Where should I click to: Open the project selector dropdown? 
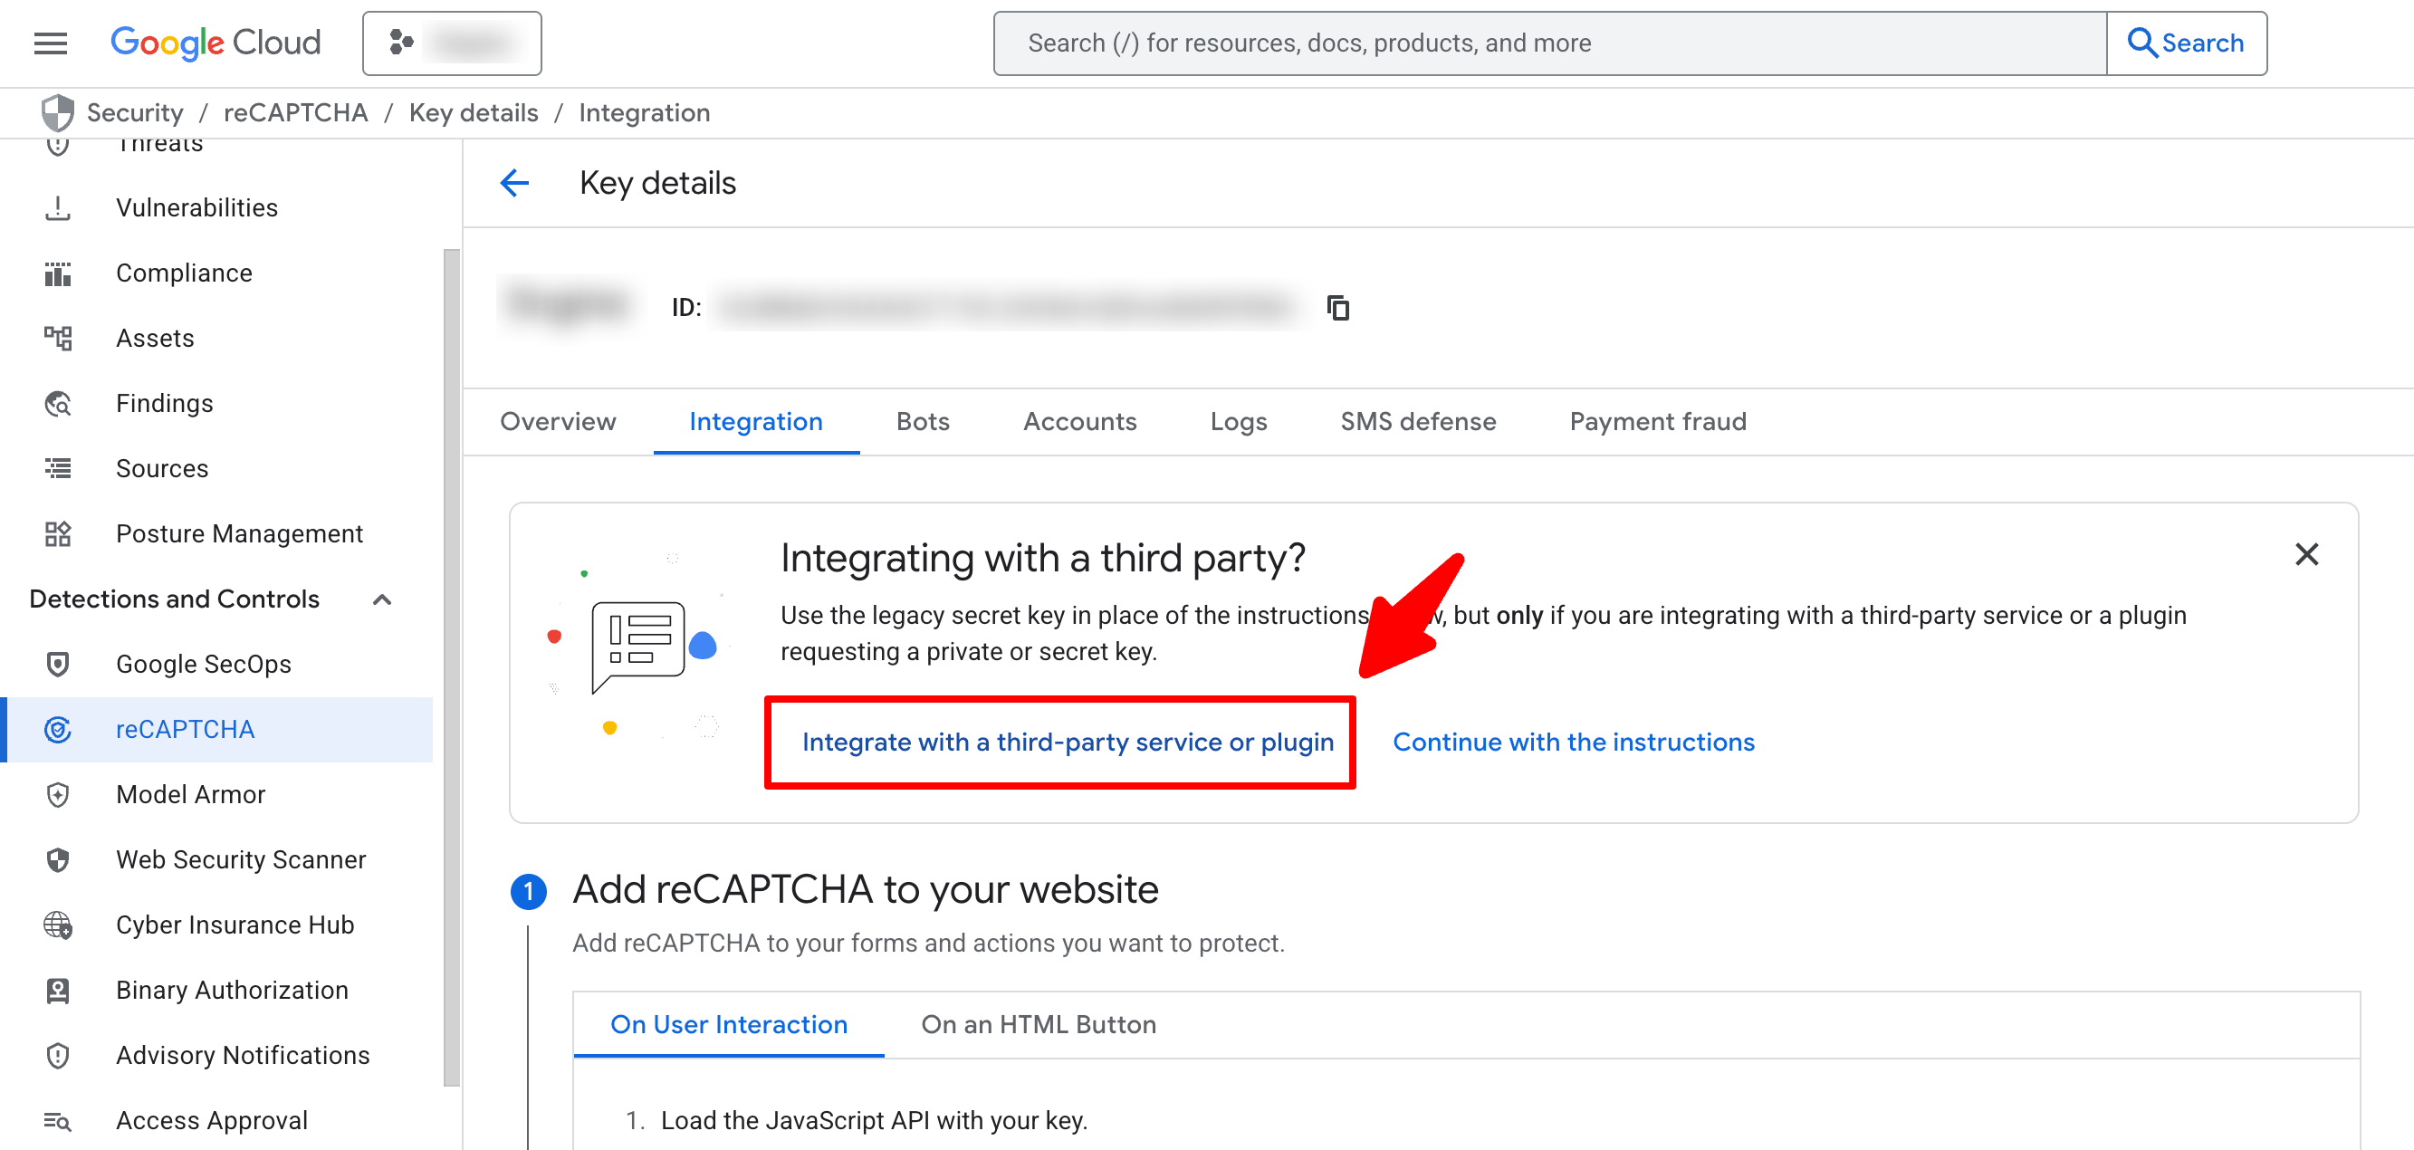(452, 43)
